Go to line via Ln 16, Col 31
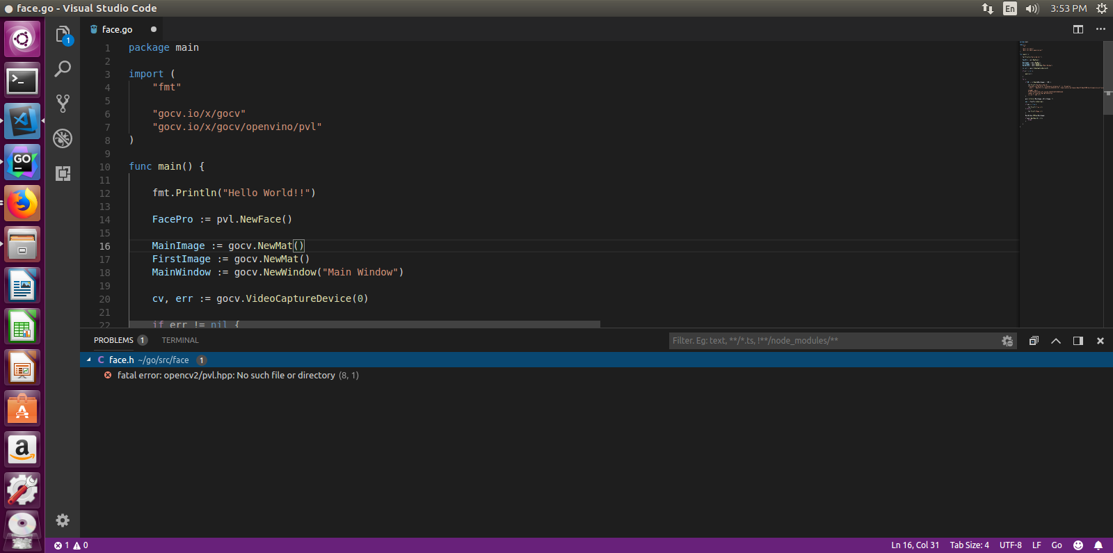Screen dimensions: 1113x553 click(x=915, y=545)
